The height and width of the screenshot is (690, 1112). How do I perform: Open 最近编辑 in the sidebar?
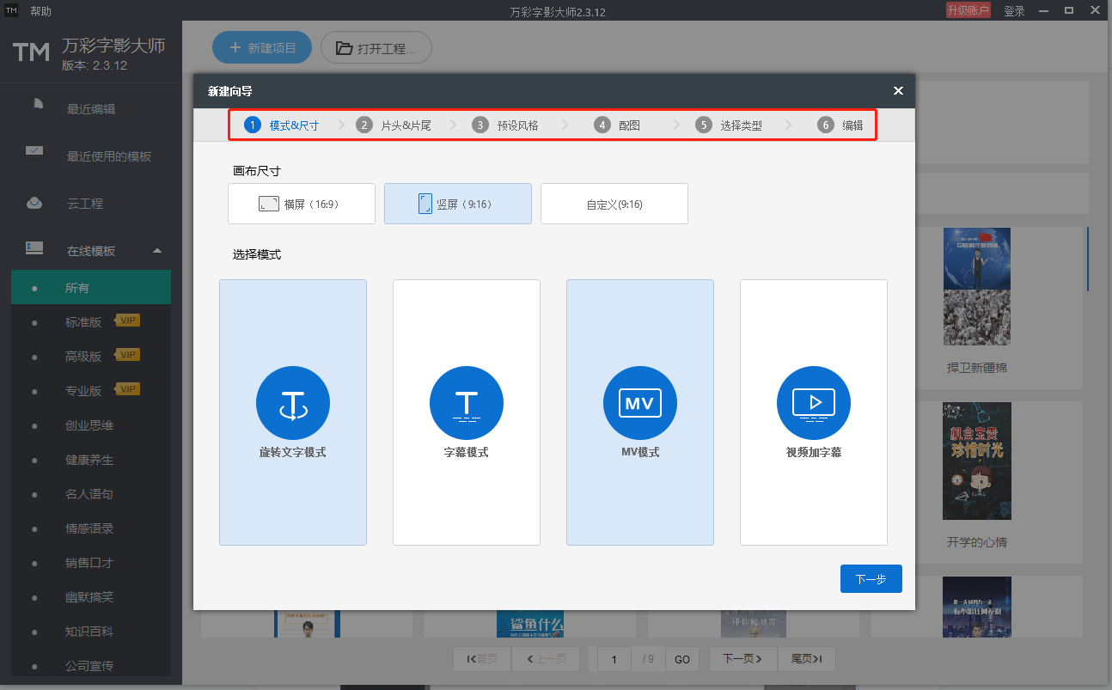91,109
